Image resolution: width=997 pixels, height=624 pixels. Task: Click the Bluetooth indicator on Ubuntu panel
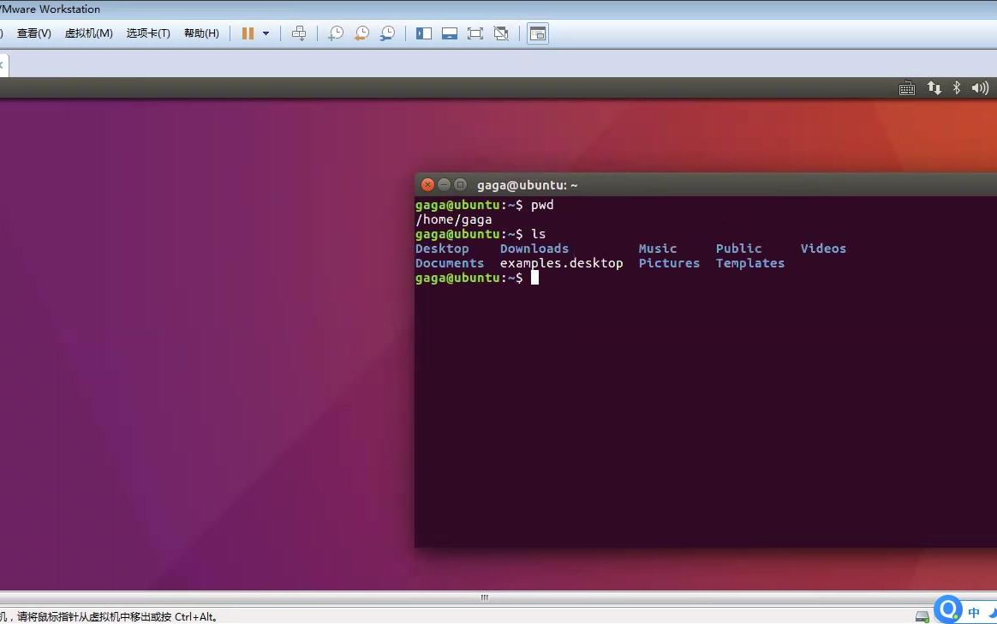coord(956,87)
